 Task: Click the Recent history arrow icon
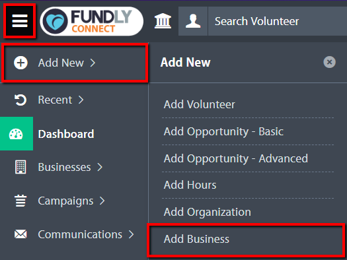tap(20, 100)
